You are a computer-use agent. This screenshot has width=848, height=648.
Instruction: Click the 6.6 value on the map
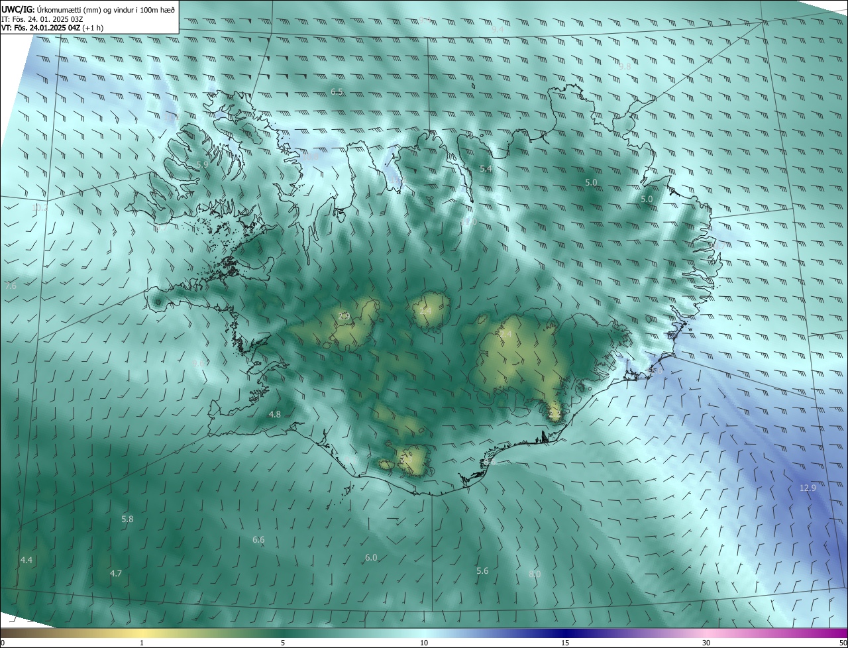258,539
